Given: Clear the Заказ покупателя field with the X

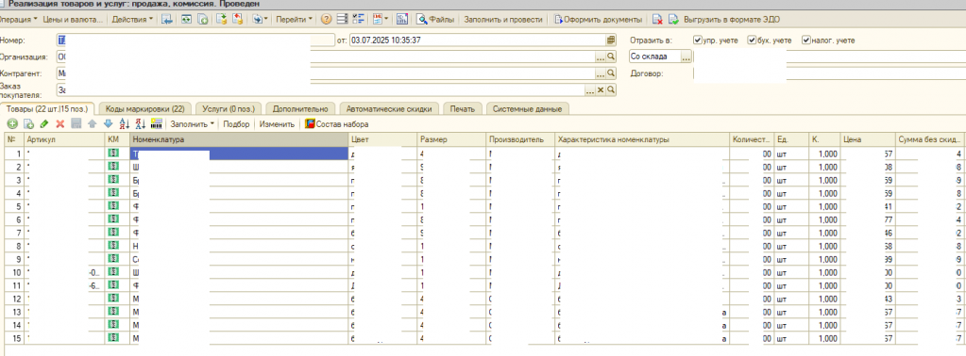Looking at the screenshot, I should coord(601,89).
